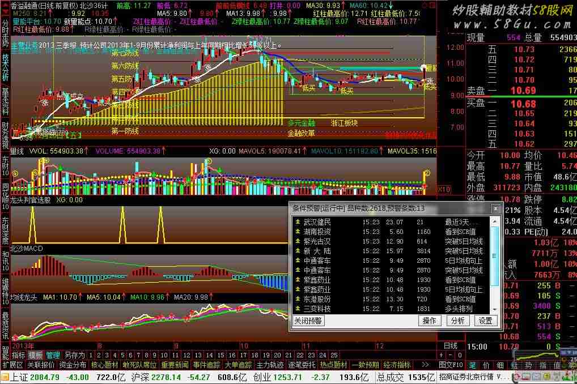The image size is (577, 384).
Task: Select the 新大陆 alert row
Action: [391, 251]
